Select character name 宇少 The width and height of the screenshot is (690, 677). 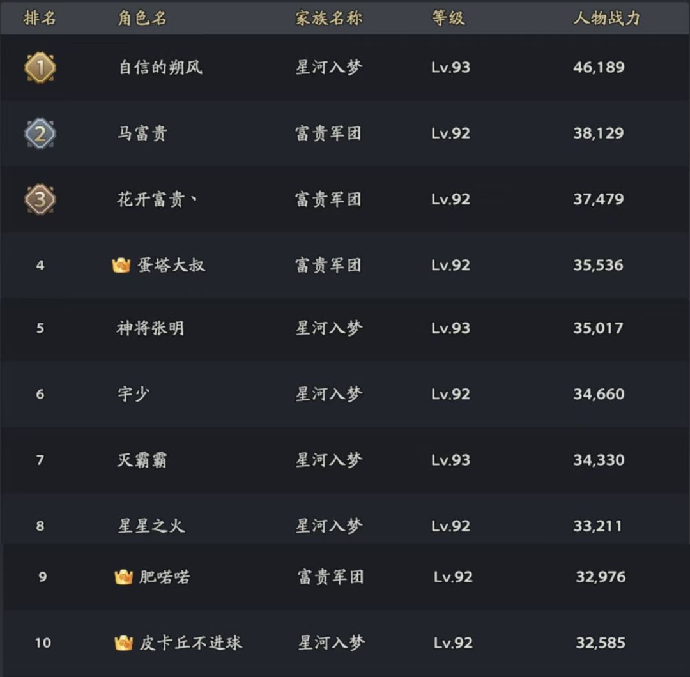133,394
